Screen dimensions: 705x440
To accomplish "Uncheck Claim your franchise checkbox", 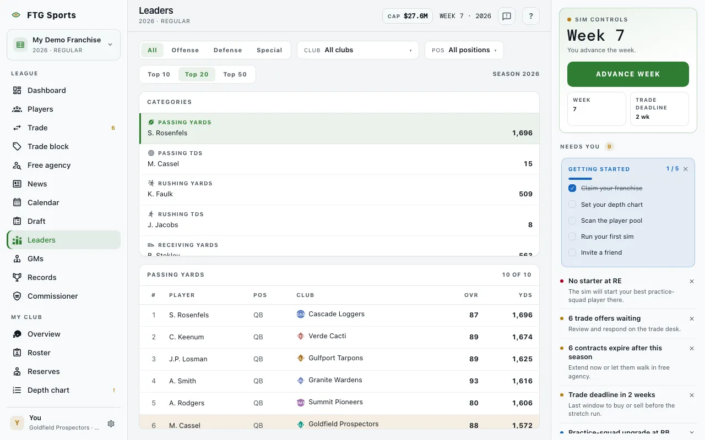I will [x=572, y=188].
